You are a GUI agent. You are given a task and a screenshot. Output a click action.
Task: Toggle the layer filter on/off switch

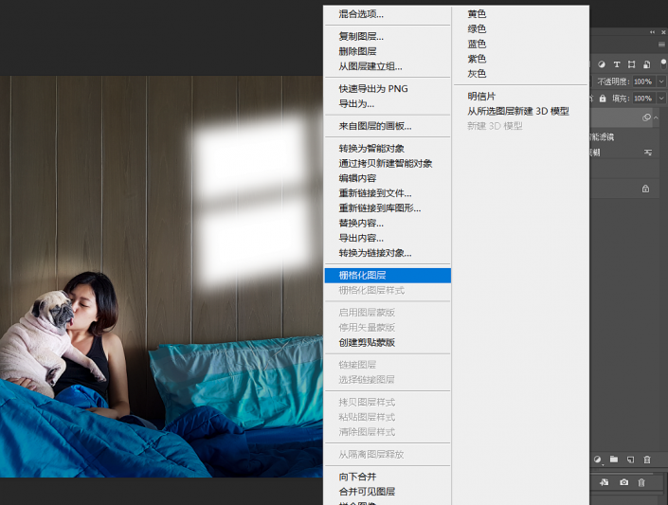click(663, 62)
